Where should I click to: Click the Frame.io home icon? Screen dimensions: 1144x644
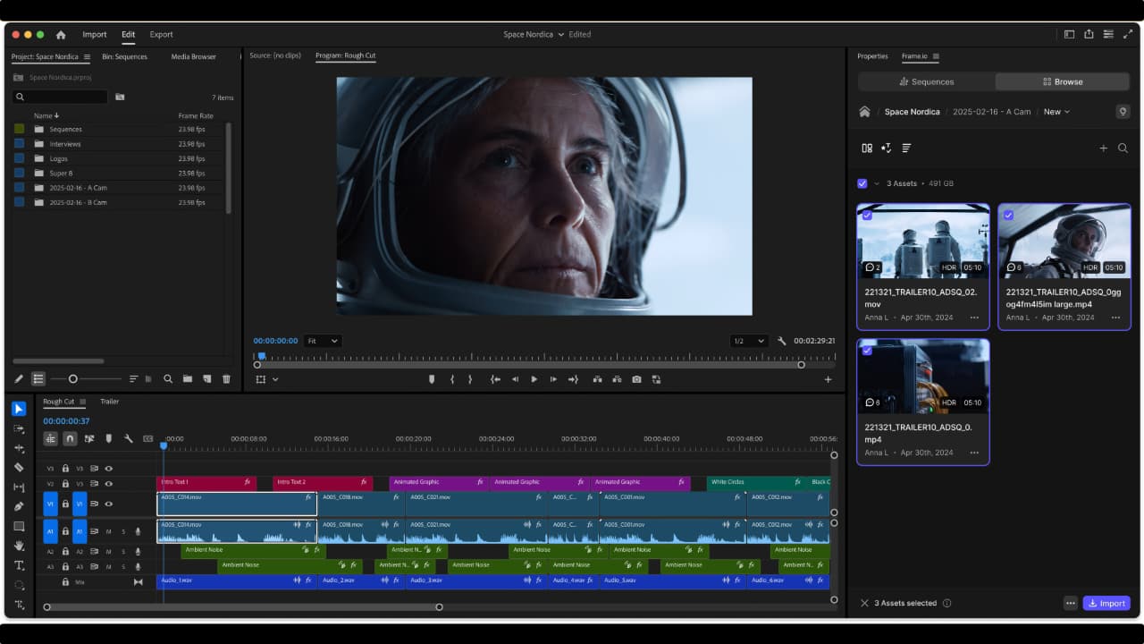pyautogui.click(x=864, y=112)
